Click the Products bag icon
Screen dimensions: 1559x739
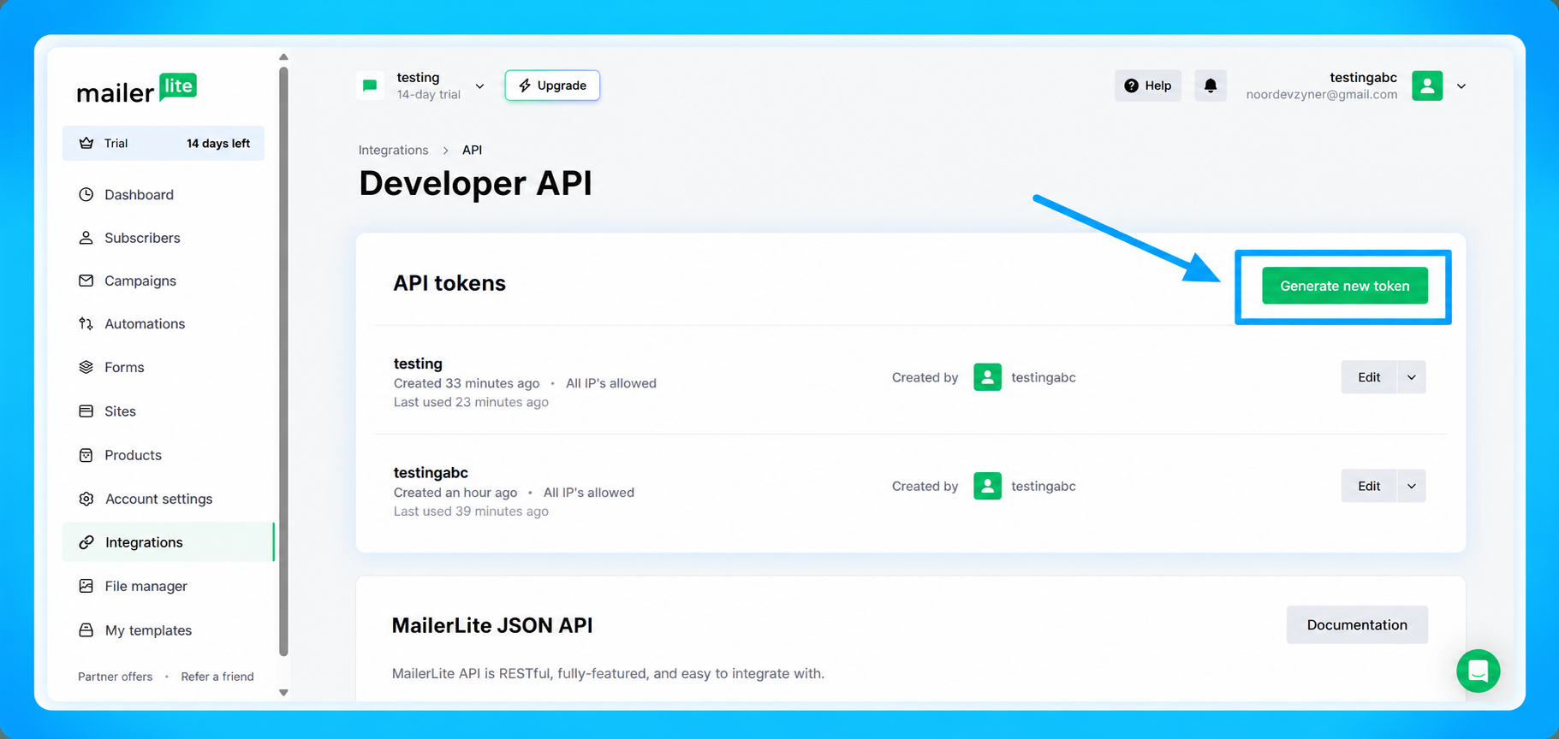click(x=86, y=455)
